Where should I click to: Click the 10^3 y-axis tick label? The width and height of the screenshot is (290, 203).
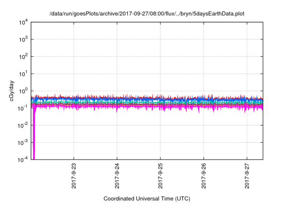point(23,39)
